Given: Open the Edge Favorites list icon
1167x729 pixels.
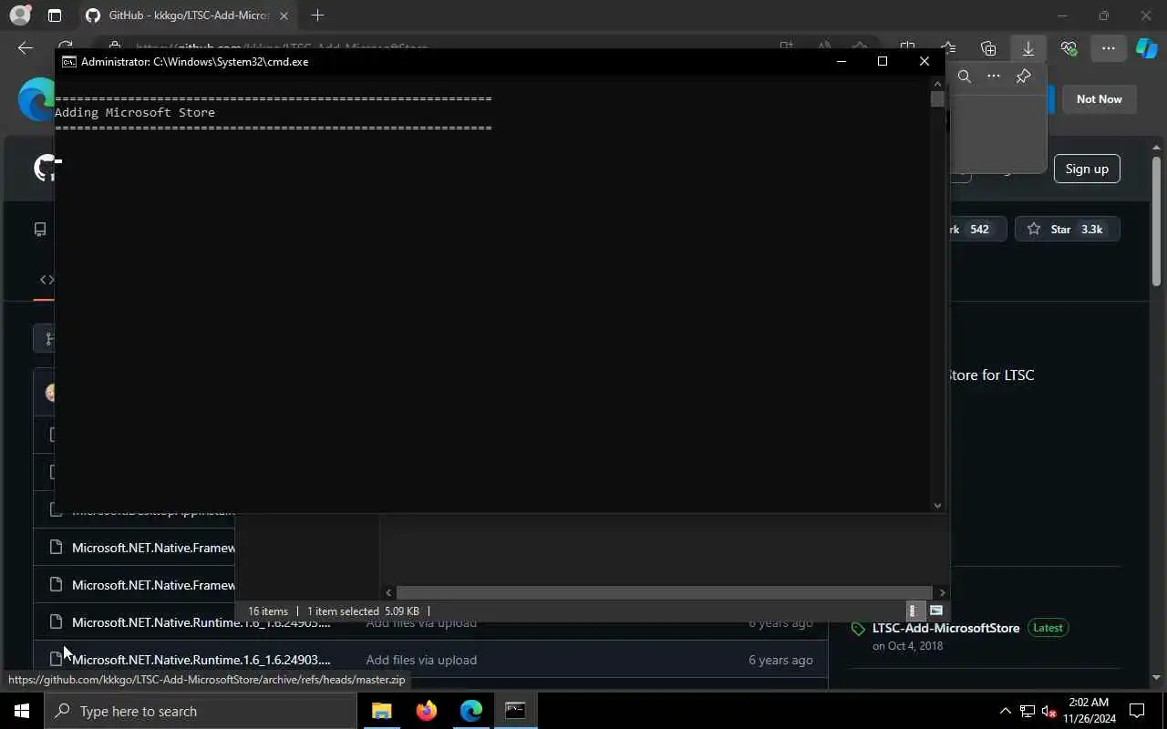Looking at the screenshot, I should click(x=948, y=48).
